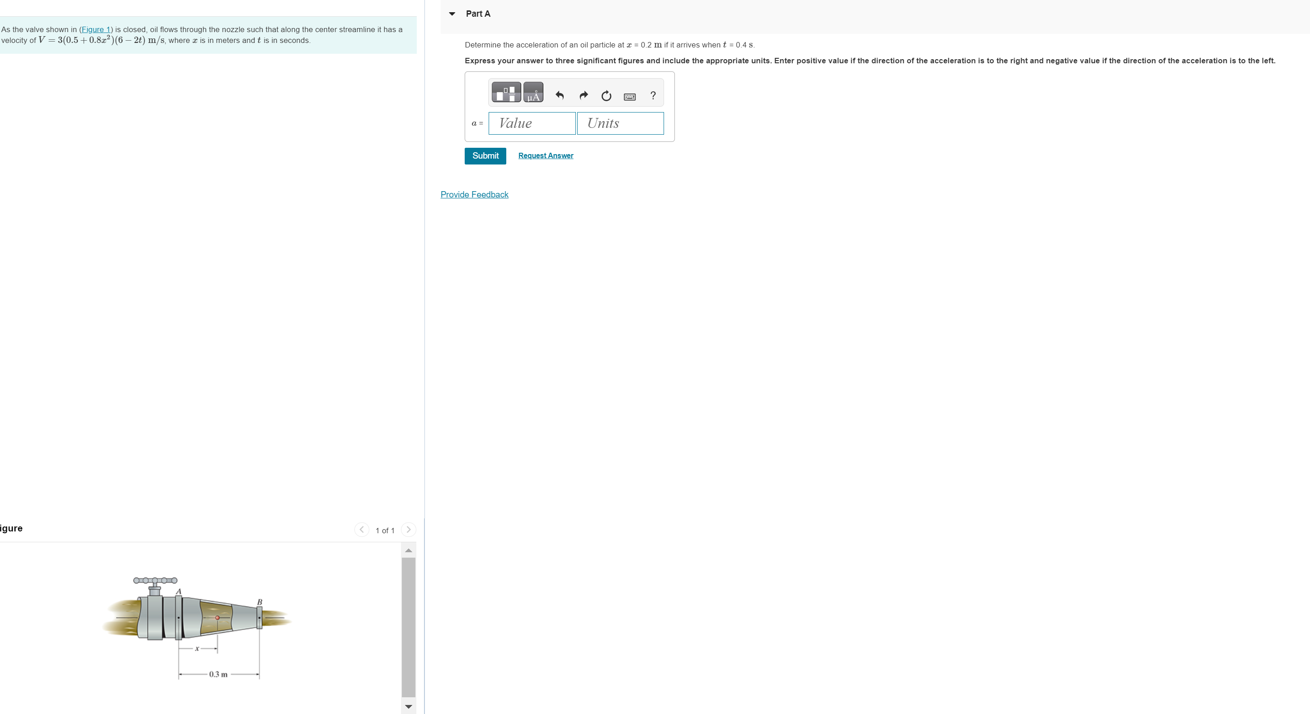Click the Request Answer link
The image size is (1310, 714).
pyautogui.click(x=545, y=155)
